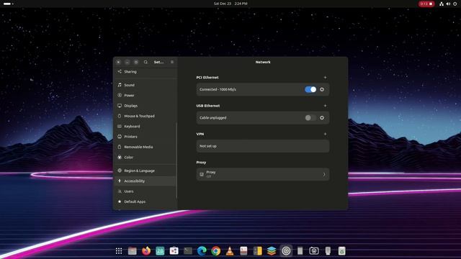Open the red-and-white document app in dock
The height and width of the screenshot is (259, 461).
[x=243, y=251]
